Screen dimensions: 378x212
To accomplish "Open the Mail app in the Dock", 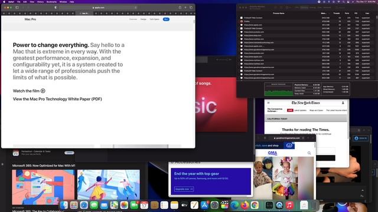I will tap(104, 205).
